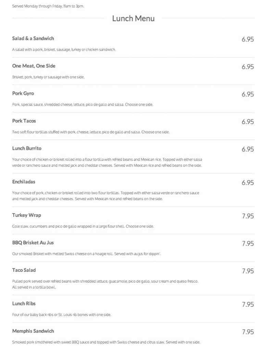Open the Pork Gyro menu item
This screenshot has height=355, width=274.
point(23,94)
